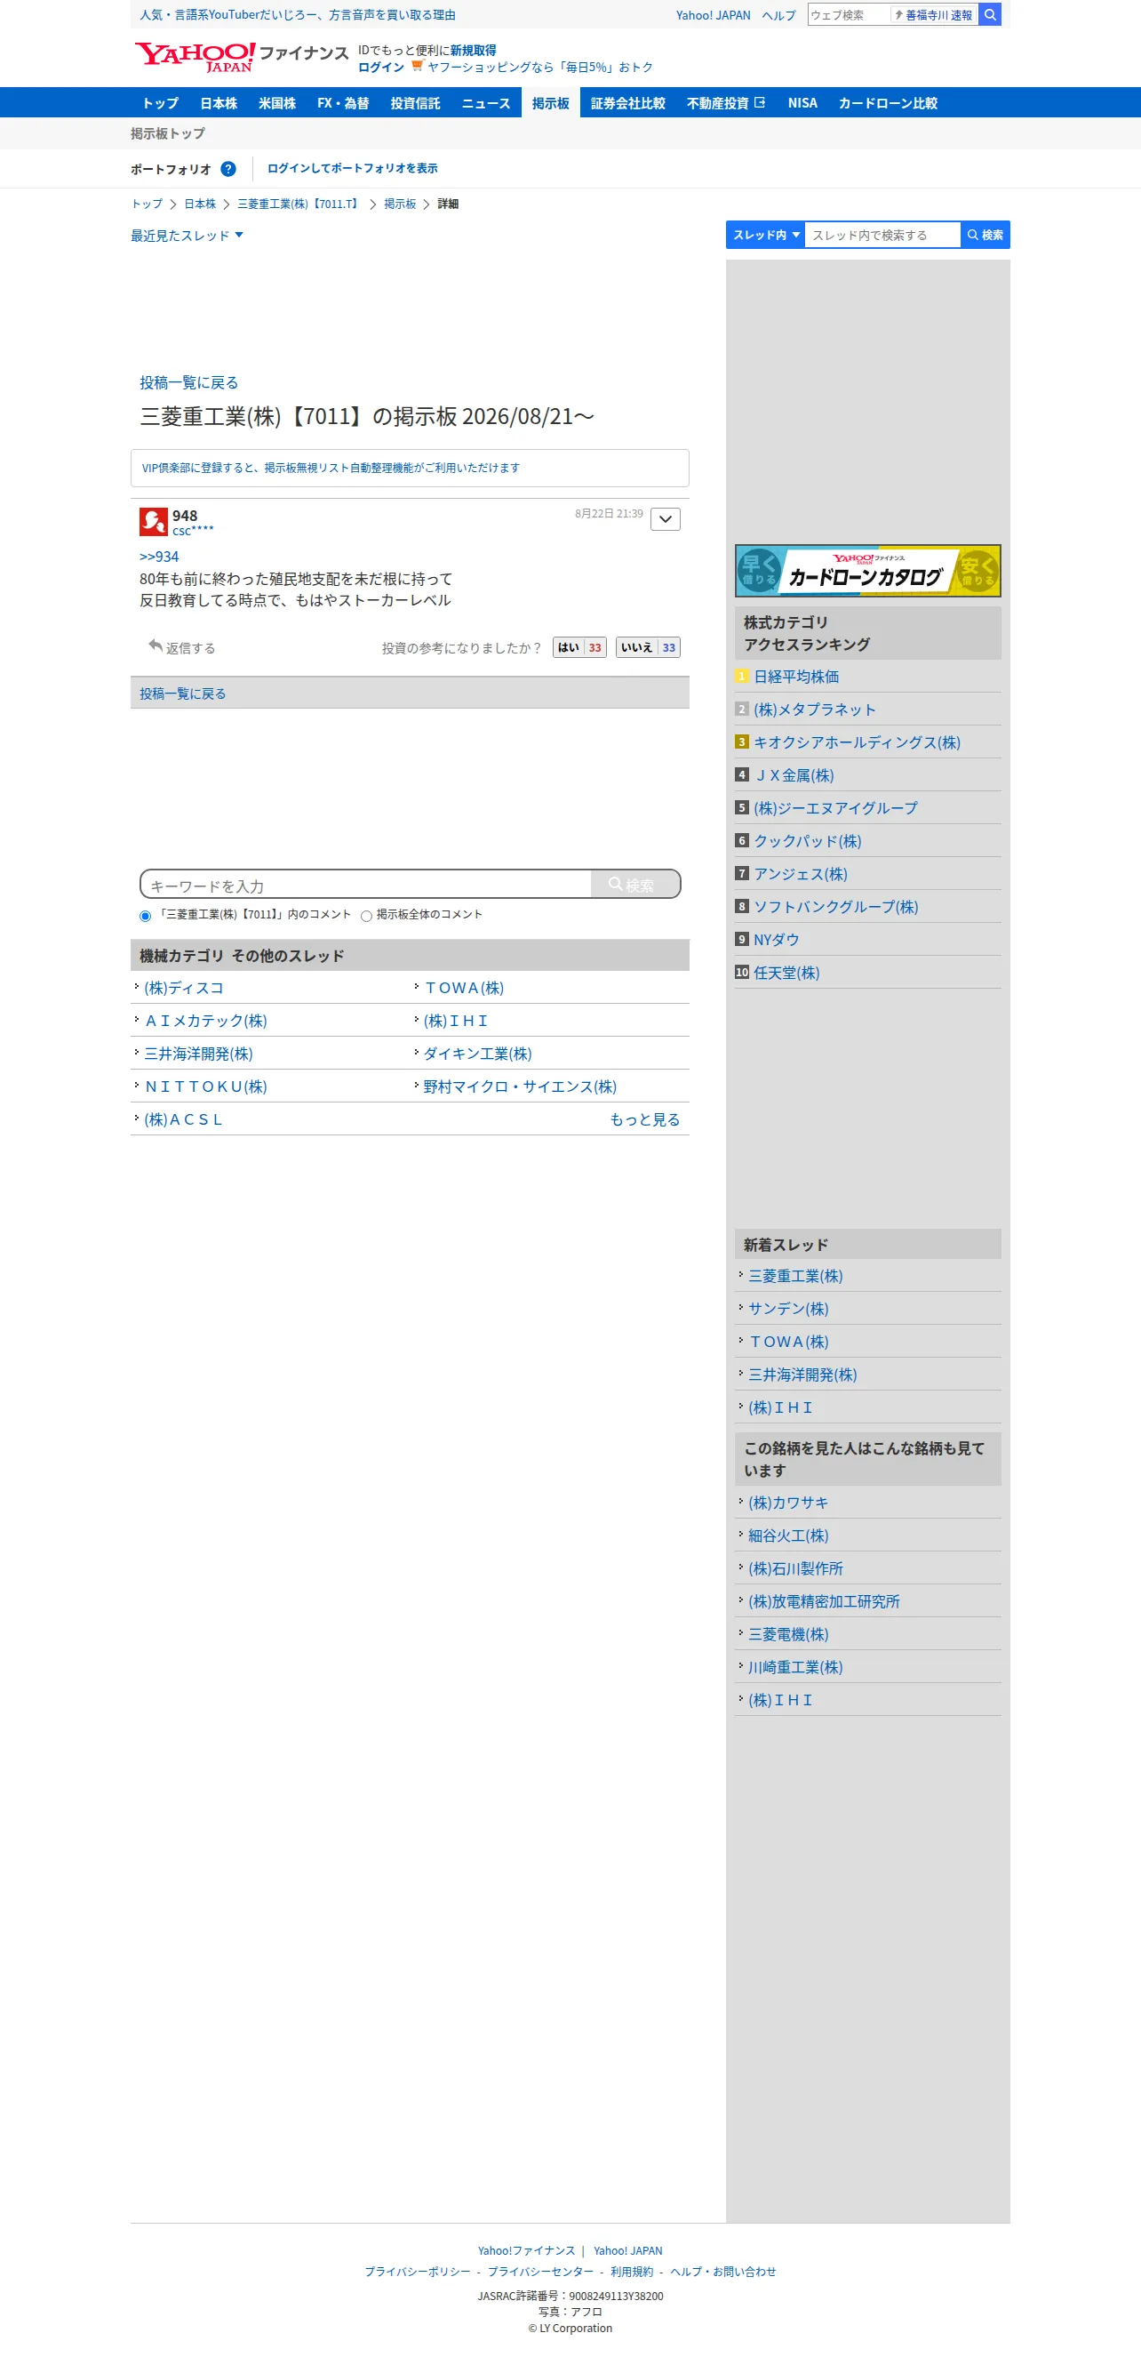Open the NISA nav tab

(x=802, y=102)
